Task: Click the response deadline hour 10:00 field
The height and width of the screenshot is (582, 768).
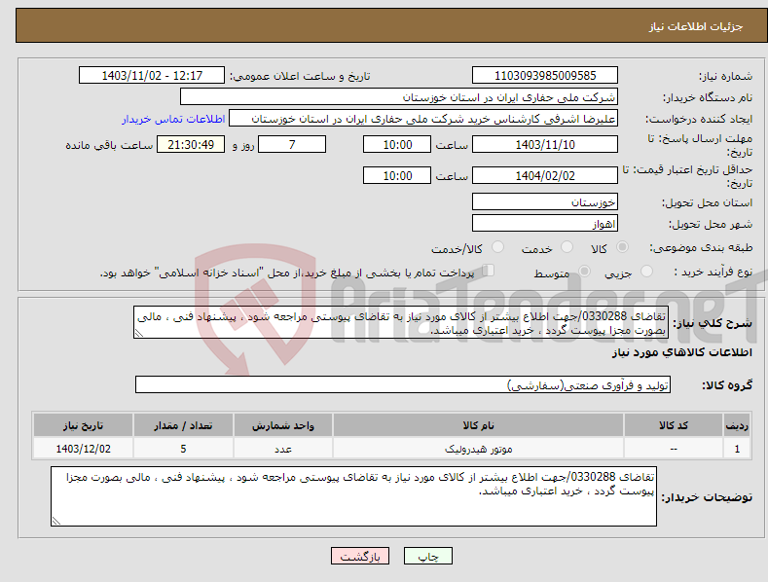Action: [397, 144]
